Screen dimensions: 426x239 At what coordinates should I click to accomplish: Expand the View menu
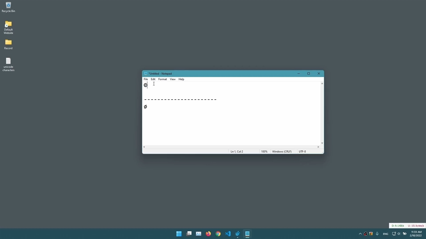pos(172,79)
